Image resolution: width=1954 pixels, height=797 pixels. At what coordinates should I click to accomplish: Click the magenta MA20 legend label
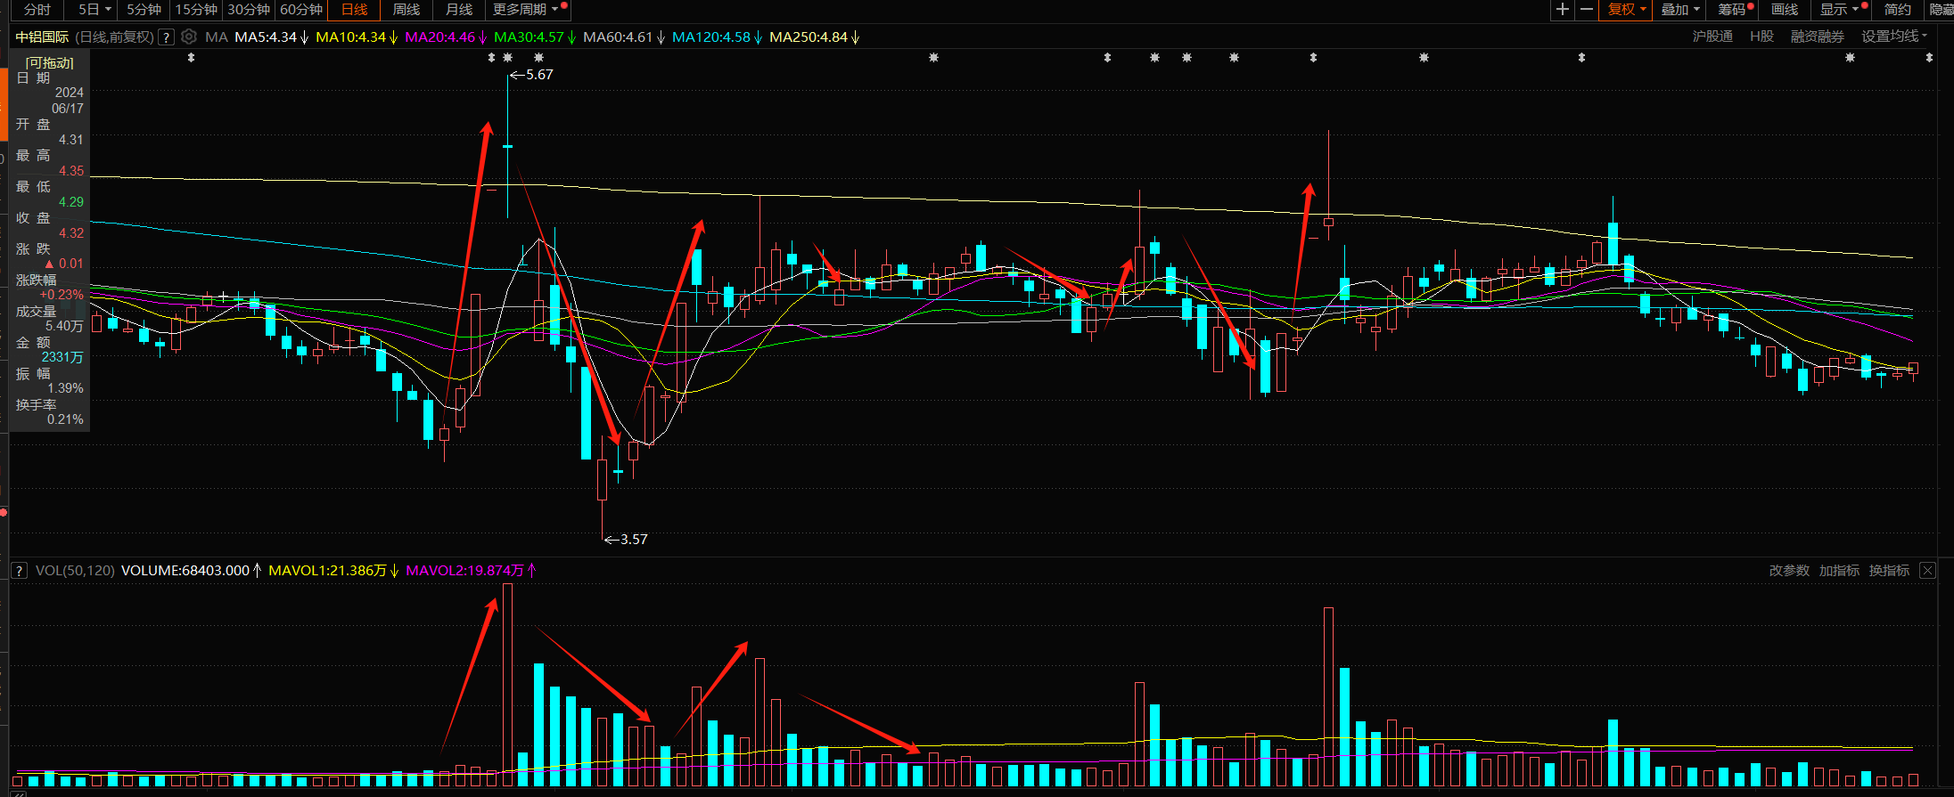(x=440, y=37)
